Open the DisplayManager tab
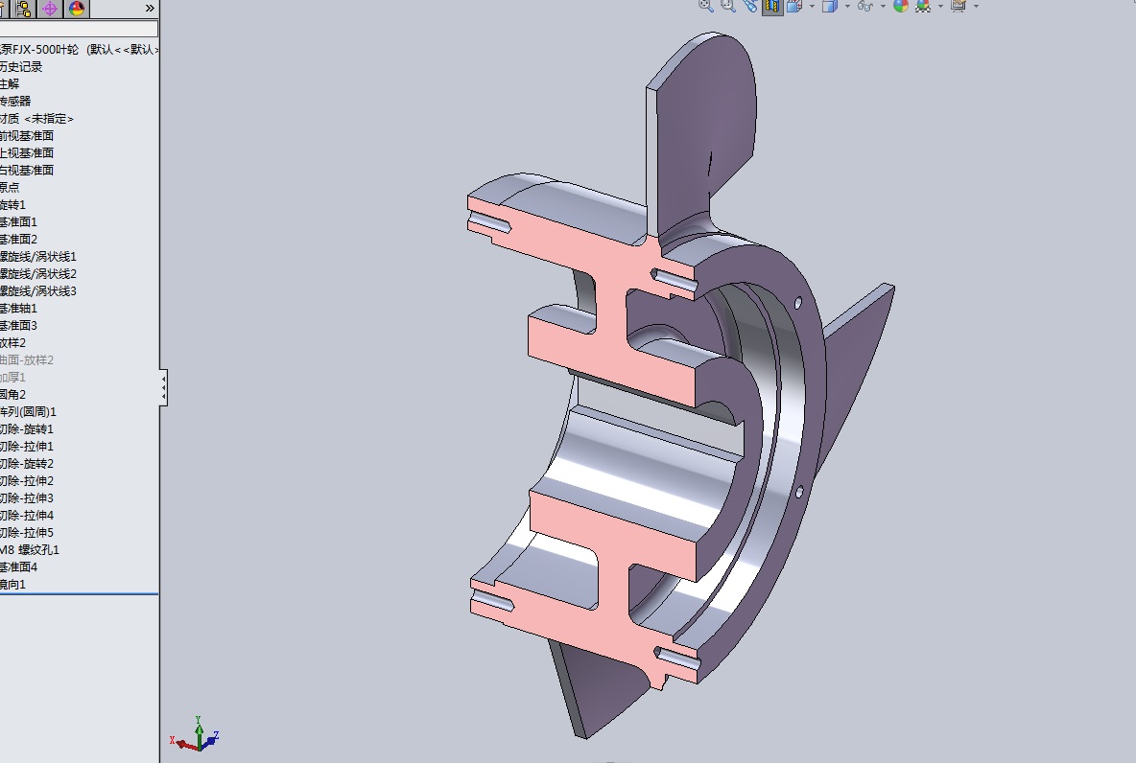This screenshot has width=1136, height=763. pos(76,9)
